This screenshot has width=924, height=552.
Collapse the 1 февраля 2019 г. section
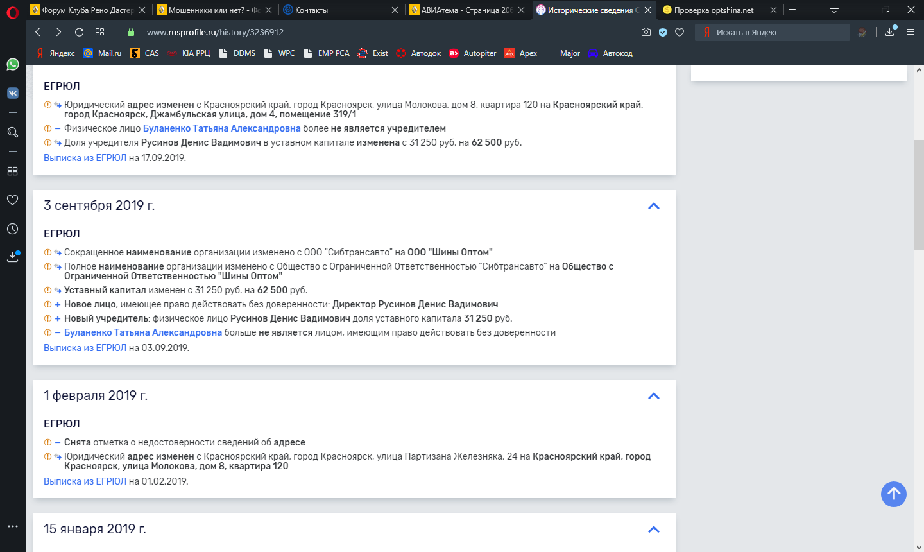click(654, 396)
